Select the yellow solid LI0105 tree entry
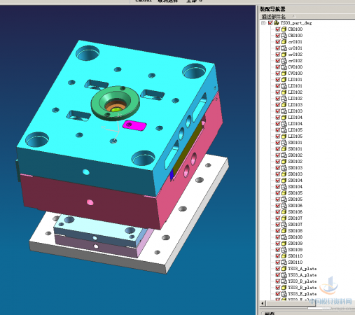This screenshot has height=315, width=355. pyautogui.click(x=292, y=136)
